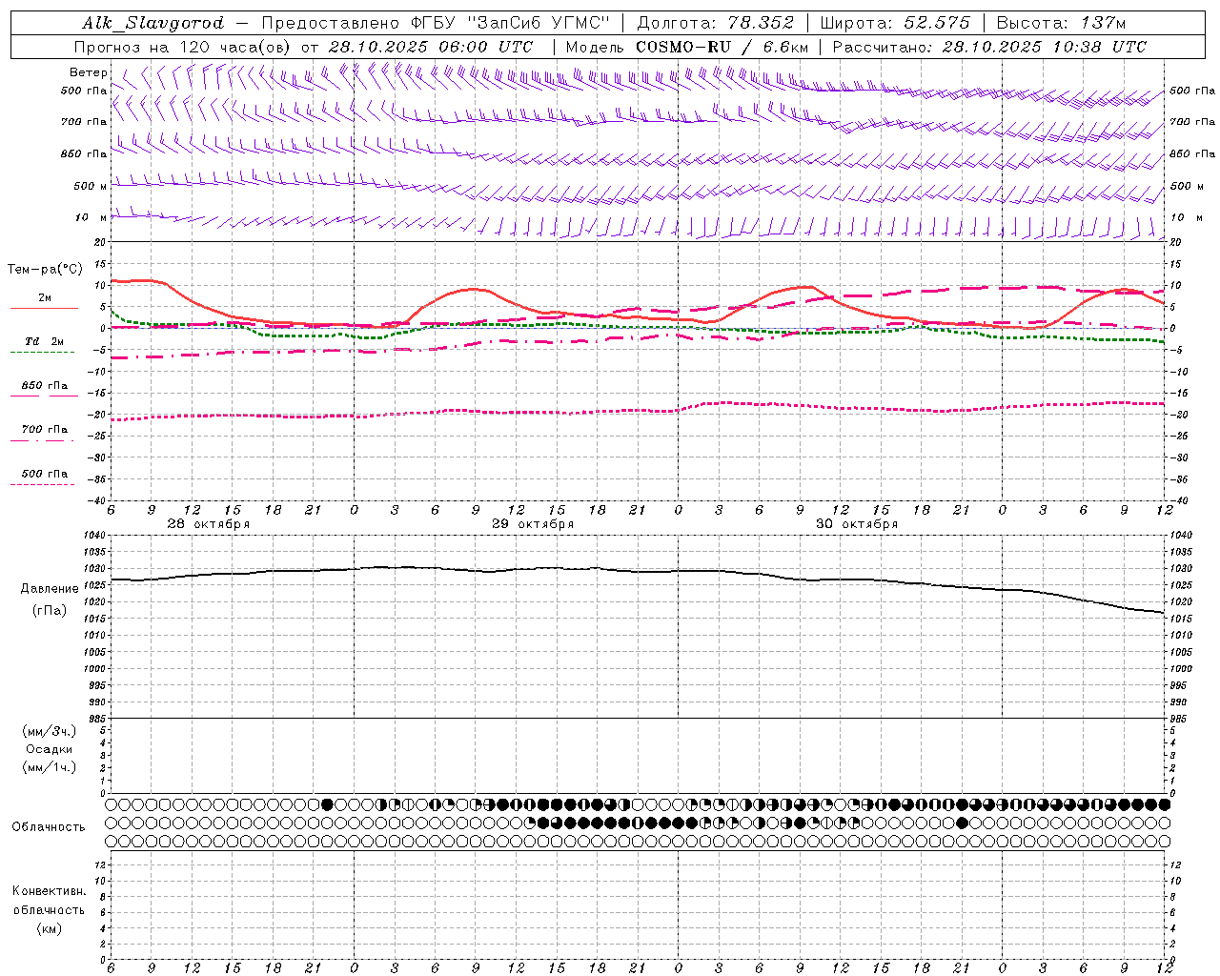Click the 'Ветер' wind panel label
The height and width of the screenshot is (976, 1220).
pos(89,72)
